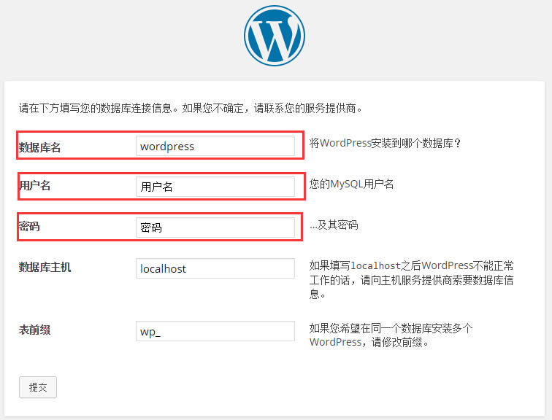The image size is (552, 420).
Task: Click the 用户名 input field
Action: [x=215, y=186]
